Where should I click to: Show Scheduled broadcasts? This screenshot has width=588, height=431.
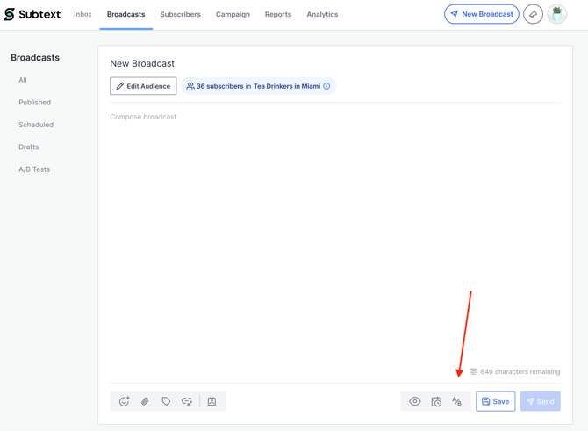tap(36, 125)
